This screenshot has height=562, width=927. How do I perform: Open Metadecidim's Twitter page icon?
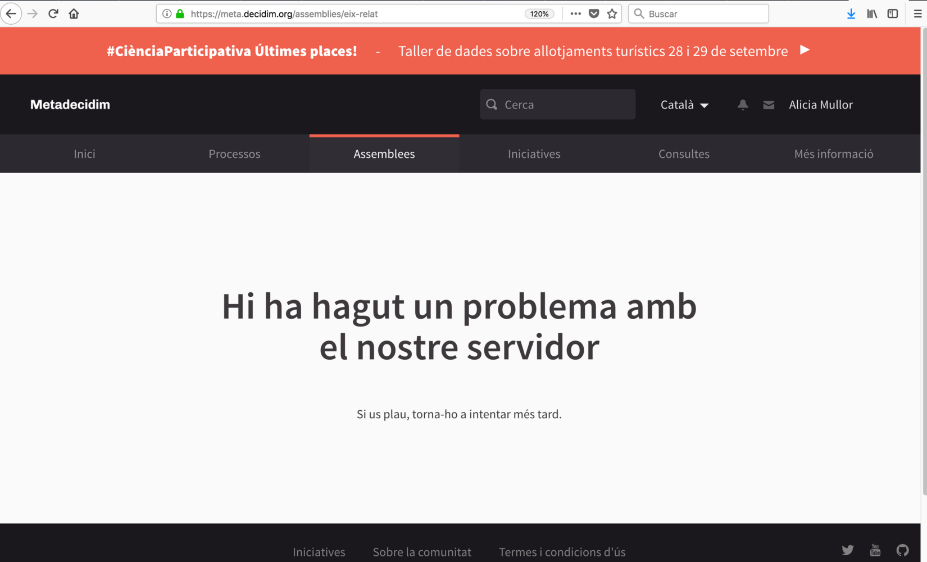pos(847,550)
